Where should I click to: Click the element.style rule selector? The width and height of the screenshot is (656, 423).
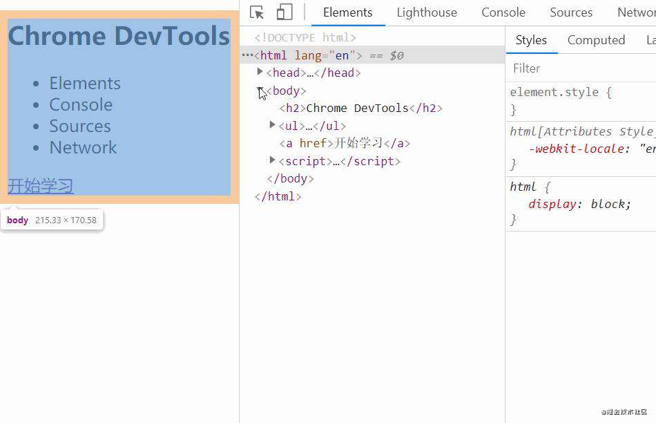[554, 92]
